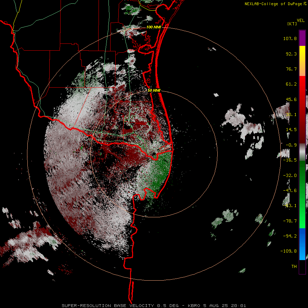Click the 76.7 velocity legend value

(291, 69)
